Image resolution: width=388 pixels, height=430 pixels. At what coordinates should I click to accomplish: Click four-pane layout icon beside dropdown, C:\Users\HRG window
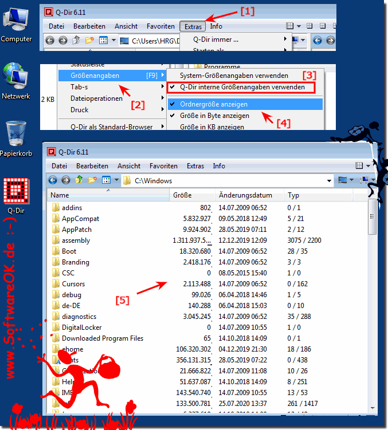coord(289,26)
